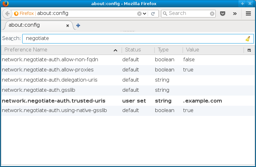The width and height of the screenshot is (256, 167).
Task: Show more tools with the overflow chevron
Action: [235, 14]
